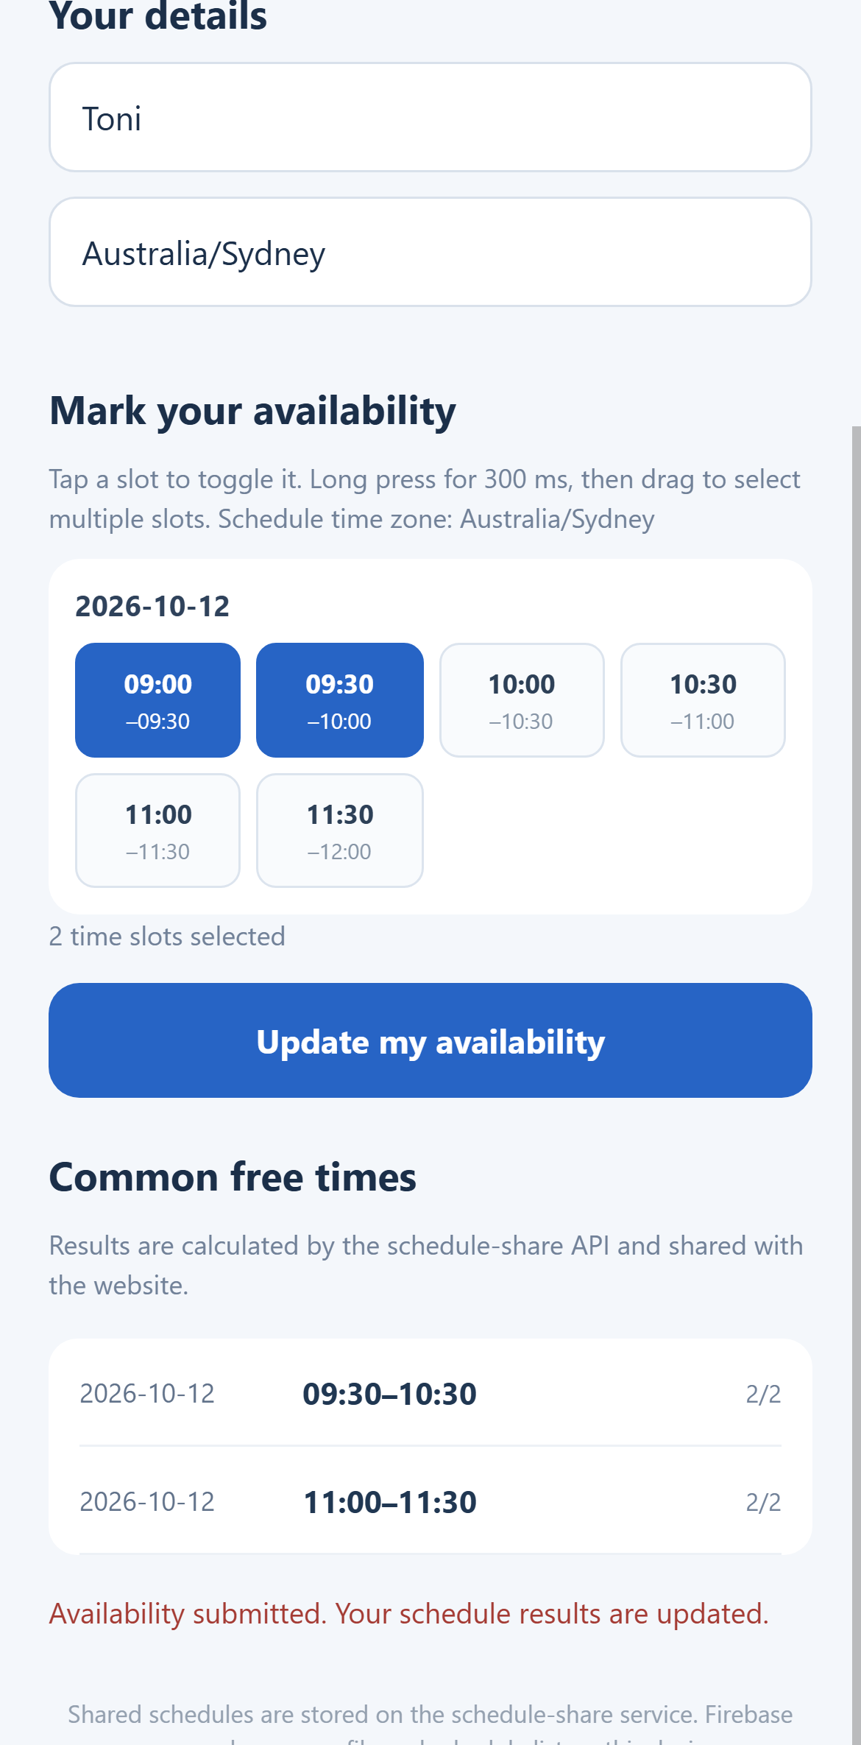Deselect the 09:00–09:30 time slot
The width and height of the screenshot is (861, 1745).
tap(157, 700)
